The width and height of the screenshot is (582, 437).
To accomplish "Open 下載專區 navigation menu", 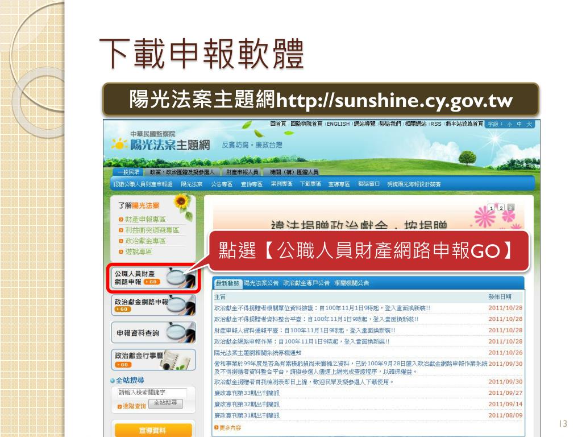I will [310, 184].
